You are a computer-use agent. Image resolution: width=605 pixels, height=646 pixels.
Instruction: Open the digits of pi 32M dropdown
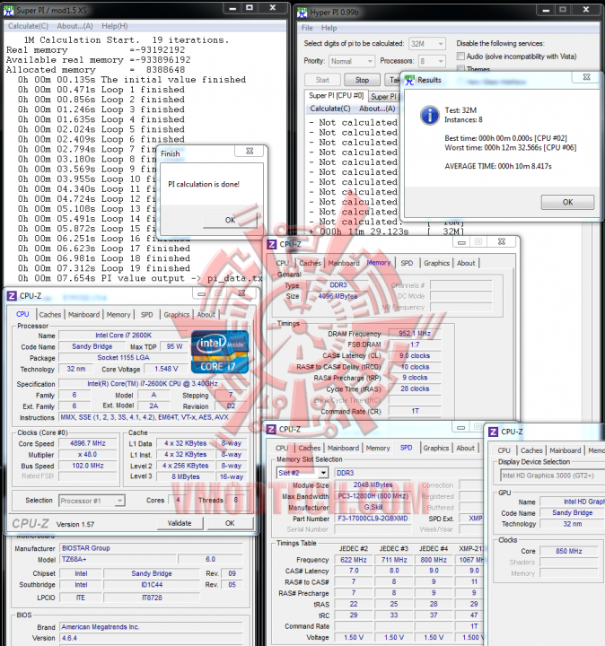click(x=427, y=44)
